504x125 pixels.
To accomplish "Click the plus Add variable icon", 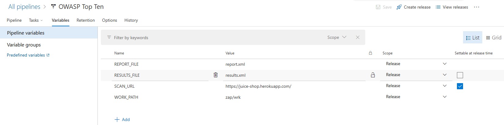I will click(x=117, y=119).
